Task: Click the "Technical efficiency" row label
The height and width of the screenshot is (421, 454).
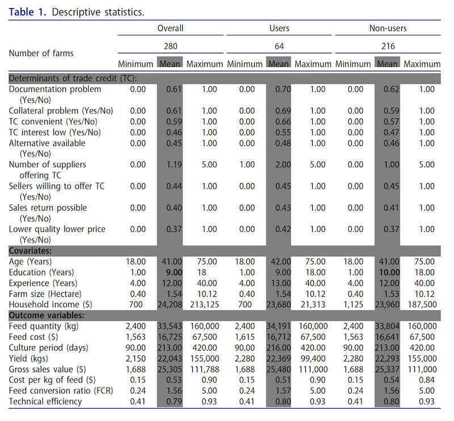Action: [45, 402]
